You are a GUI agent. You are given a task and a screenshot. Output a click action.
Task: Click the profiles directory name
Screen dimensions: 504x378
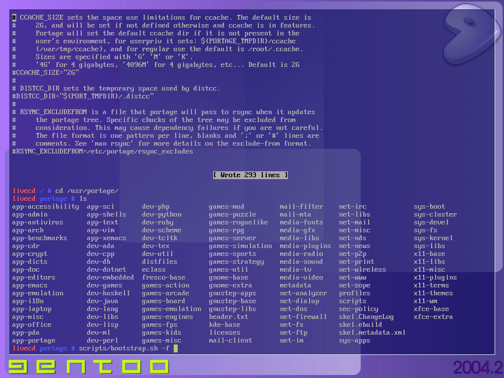coord(354,293)
